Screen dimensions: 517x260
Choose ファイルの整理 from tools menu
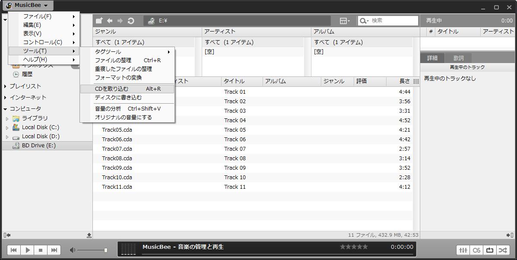click(127, 60)
